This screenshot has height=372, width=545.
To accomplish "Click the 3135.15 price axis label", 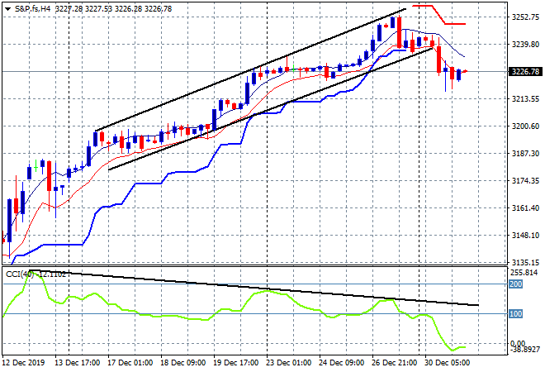I will 525,262.
